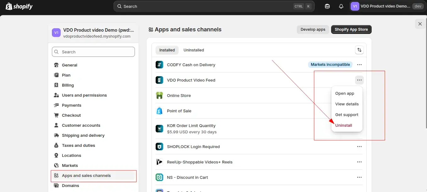The height and width of the screenshot is (192, 427).
Task: Open the Sidekick assistant icon
Action: [x=327, y=6]
